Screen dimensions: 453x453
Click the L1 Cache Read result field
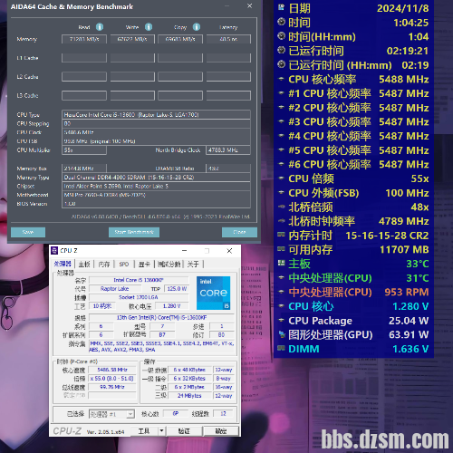tap(84, 58)
